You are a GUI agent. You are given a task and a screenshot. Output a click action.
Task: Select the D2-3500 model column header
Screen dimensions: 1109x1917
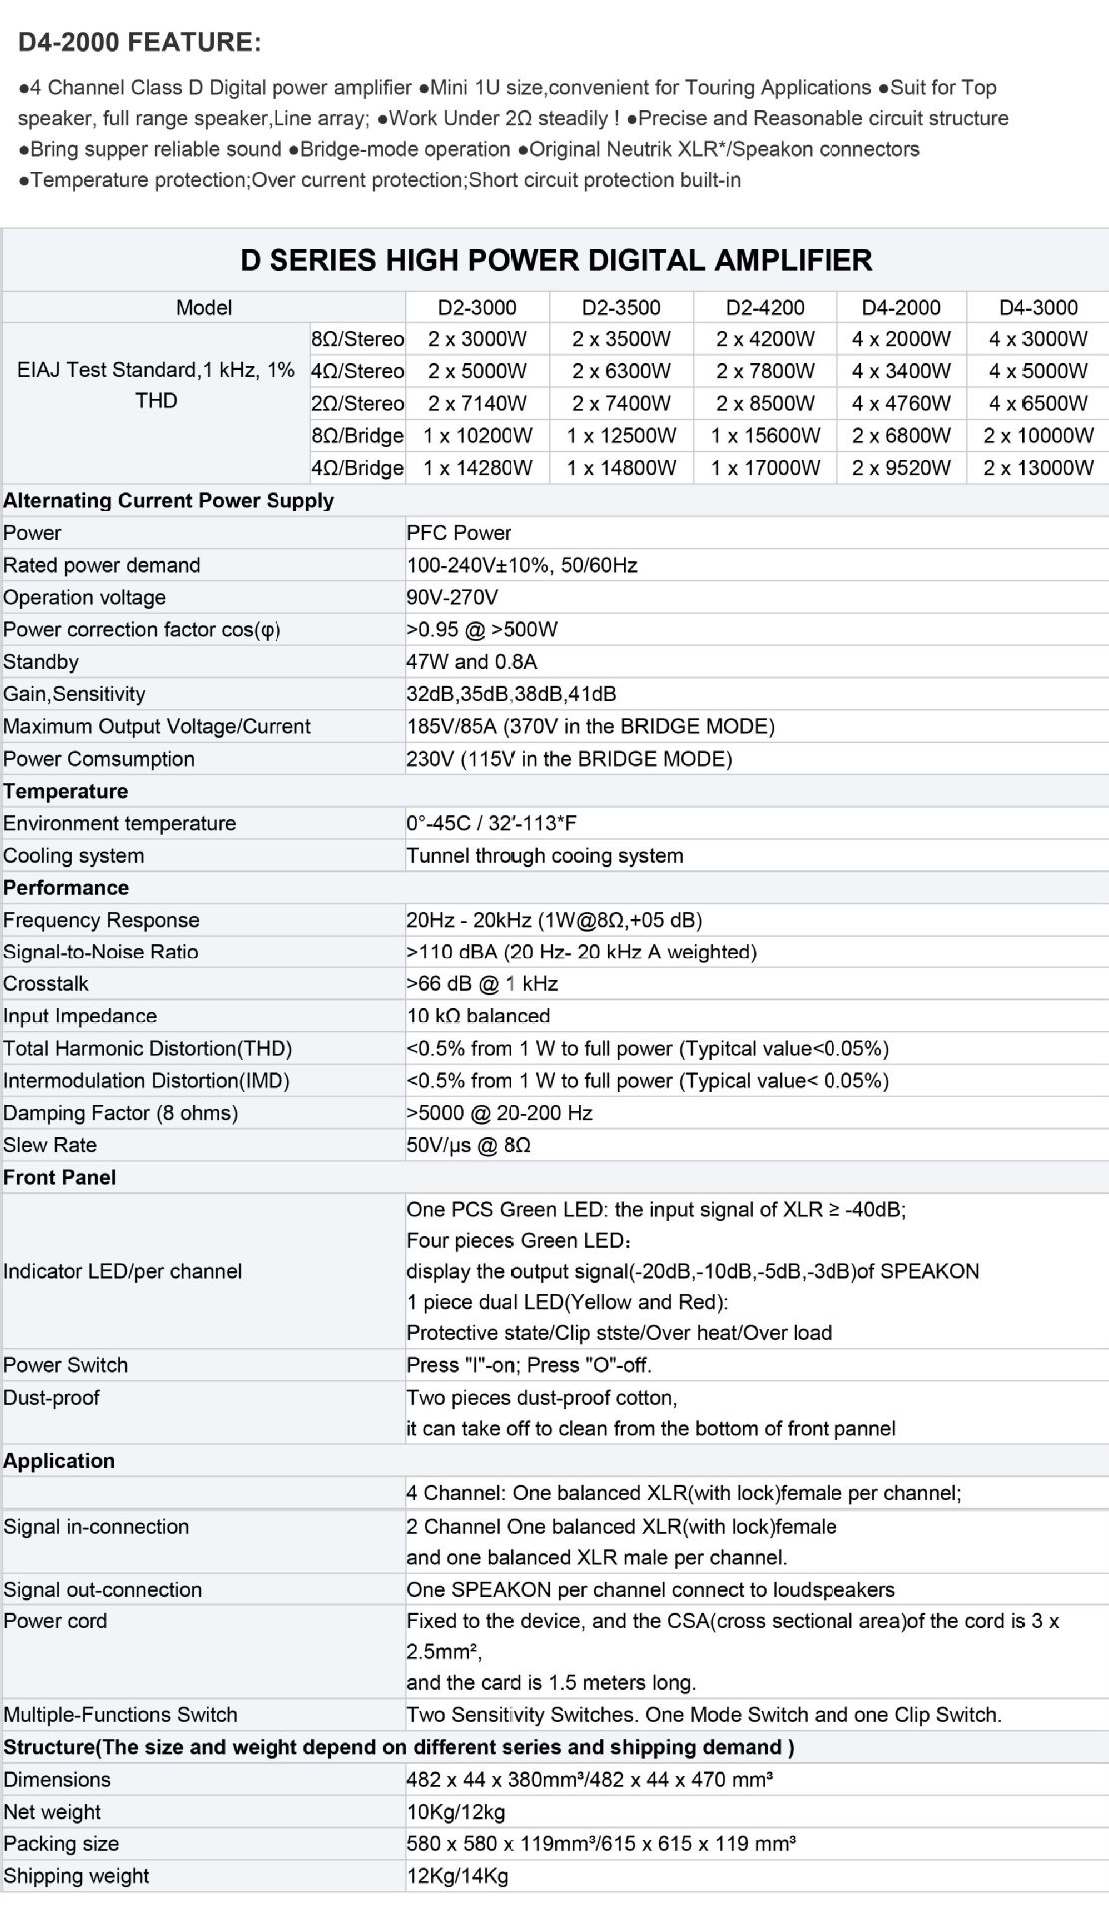621,308
